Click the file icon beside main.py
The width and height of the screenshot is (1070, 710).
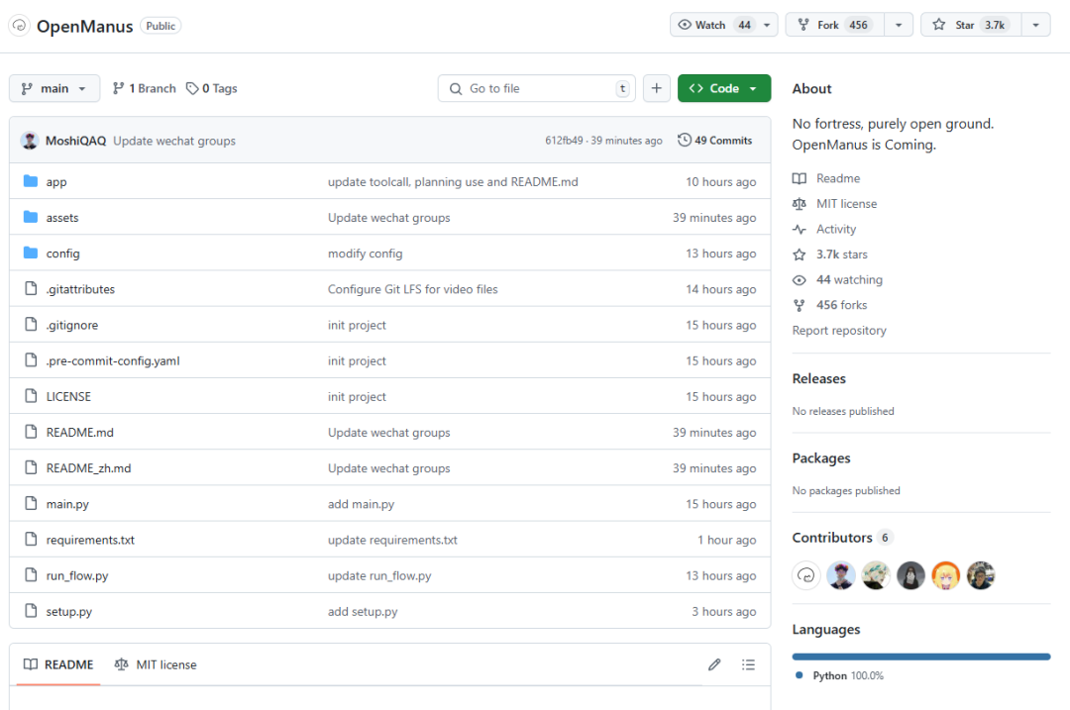pos(31,503)
